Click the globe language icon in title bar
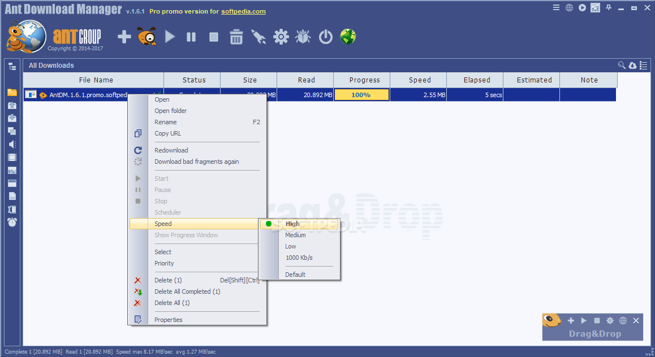The image size is (655, 357). click(569, 7)
